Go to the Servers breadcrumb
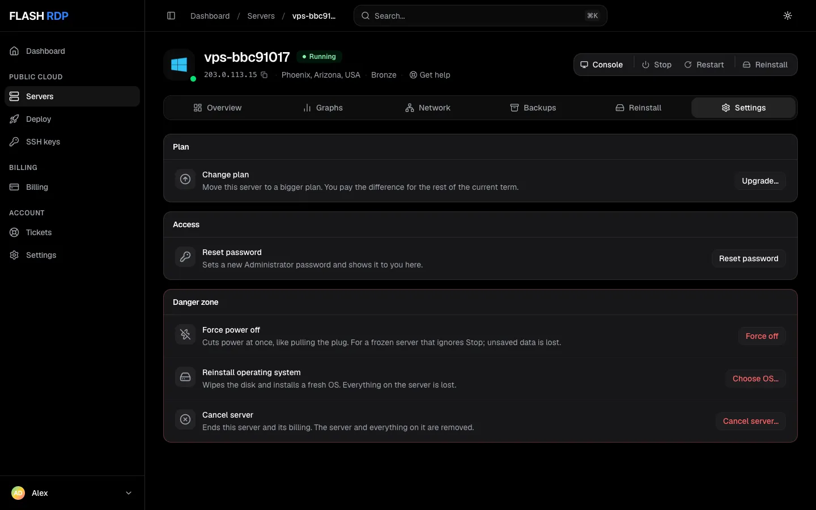The image size is (816, 510). [261, 16]
